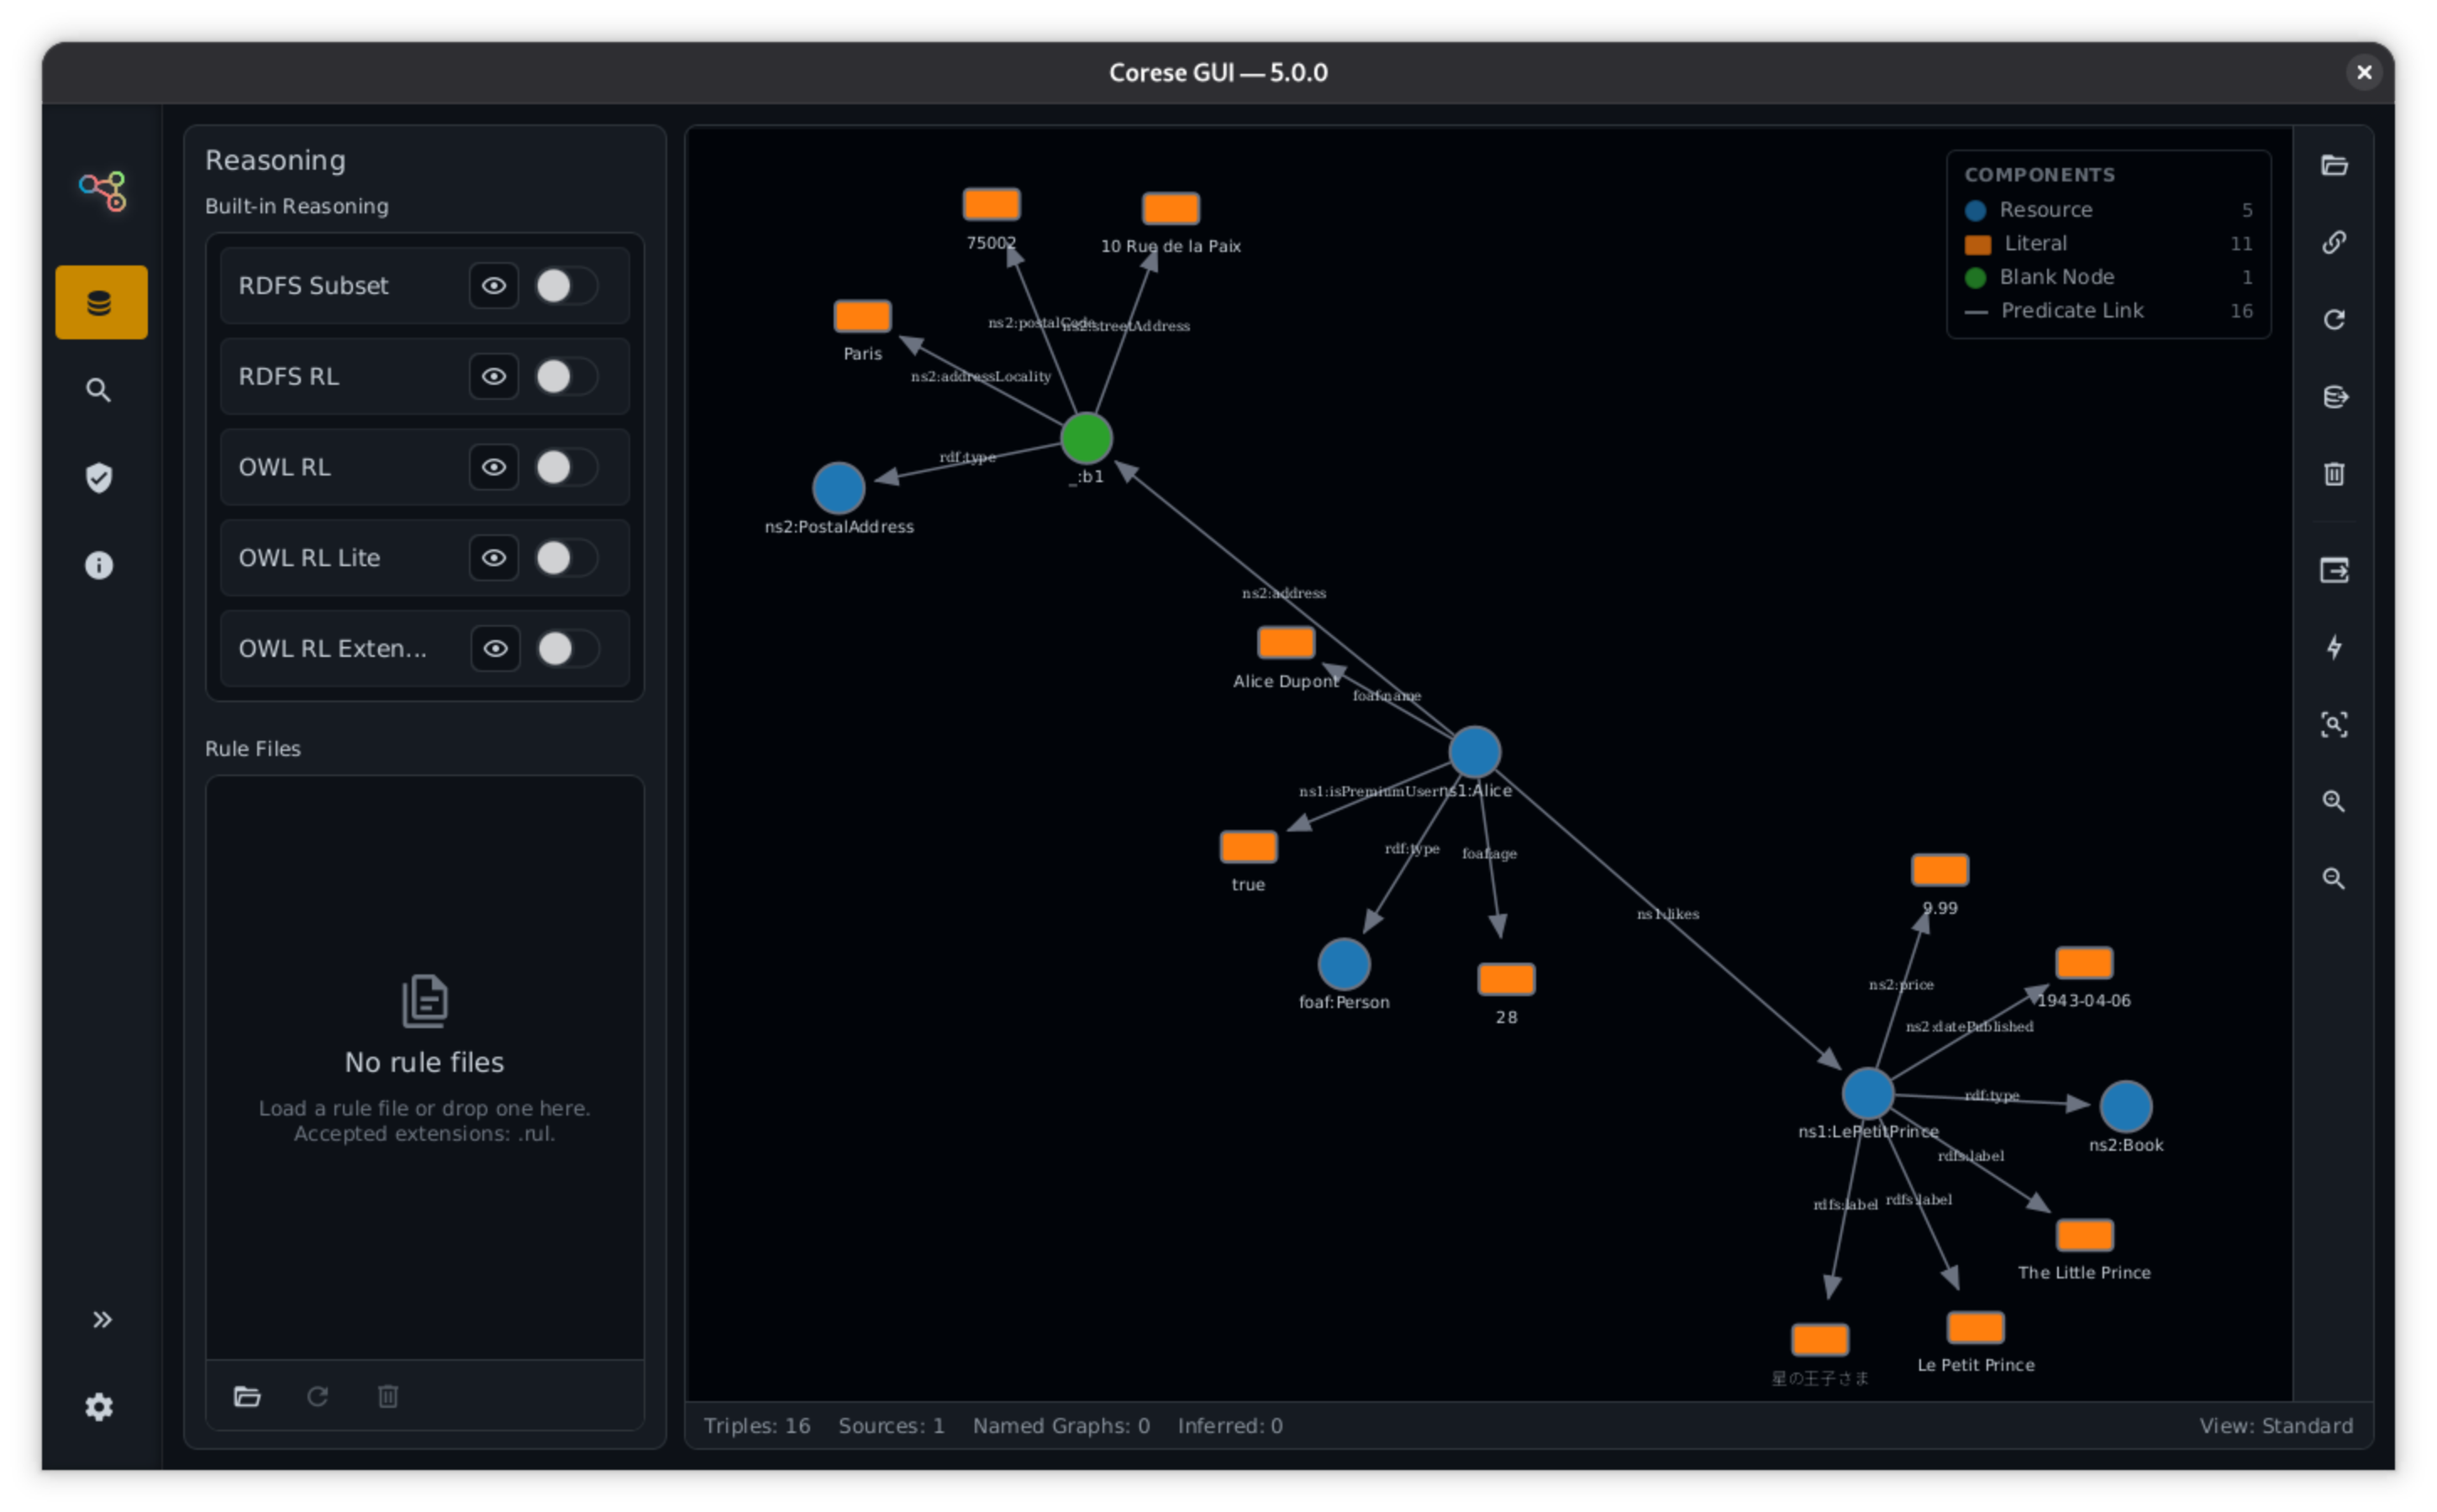Expand the collapsed sidebar with double chevron

101,1319
